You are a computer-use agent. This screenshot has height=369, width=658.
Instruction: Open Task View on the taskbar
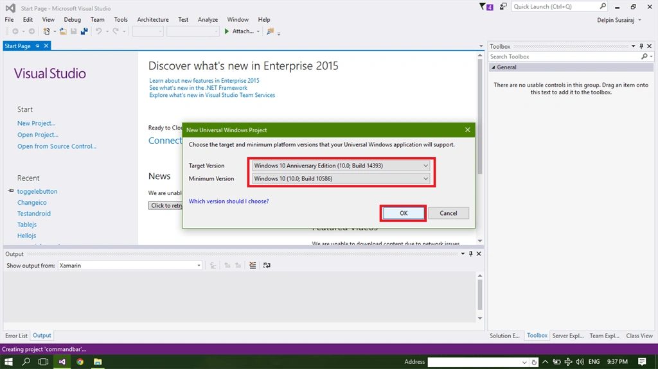pos(43,361)
